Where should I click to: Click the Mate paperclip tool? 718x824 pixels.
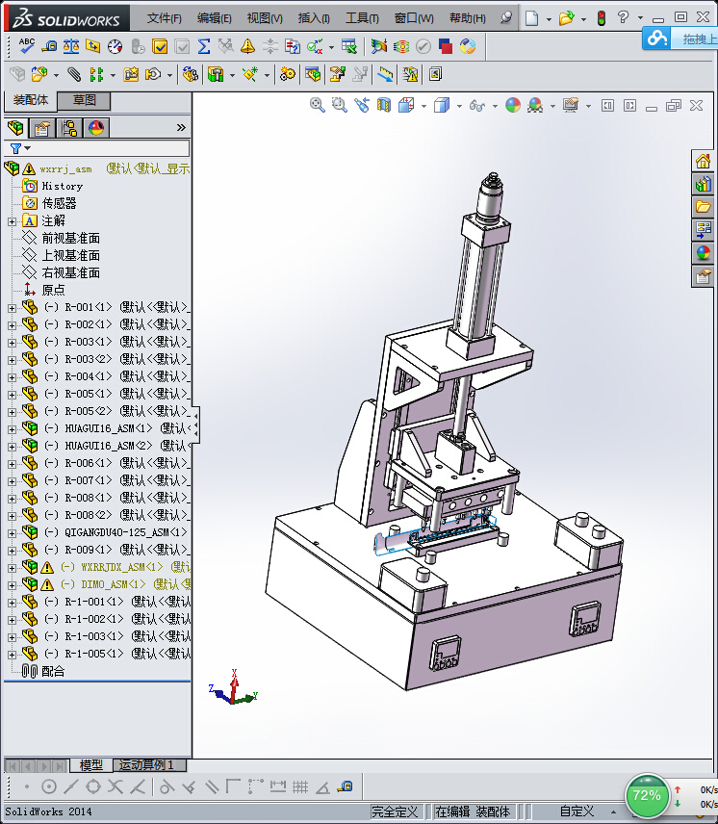pyautogui.click(x=74, y=75)
